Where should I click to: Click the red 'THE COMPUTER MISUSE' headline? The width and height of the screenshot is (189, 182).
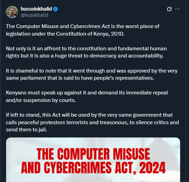click(93, 154)
